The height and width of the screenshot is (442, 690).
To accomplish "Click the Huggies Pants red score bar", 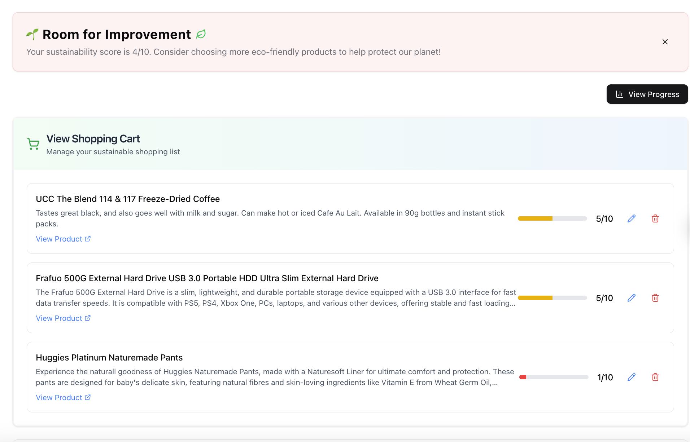I will pyautogui.click(x=554, y=377).
